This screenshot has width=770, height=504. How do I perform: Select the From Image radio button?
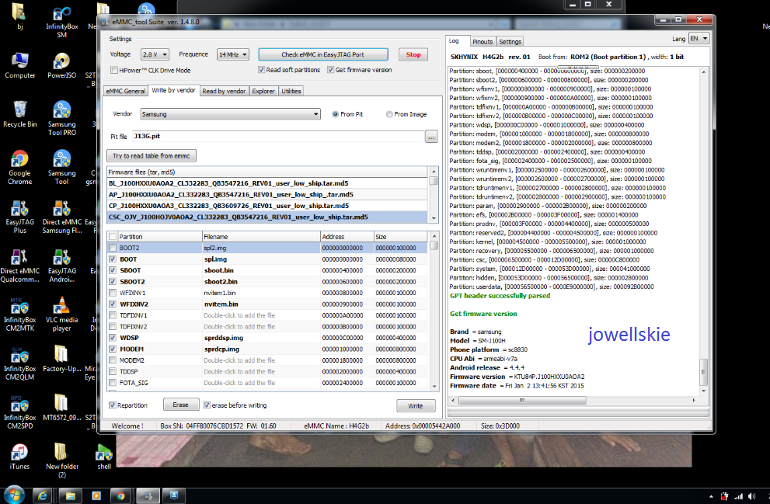click(x=389, y=114)
